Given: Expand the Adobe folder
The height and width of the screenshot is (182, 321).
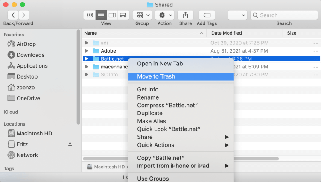Looking at the screenshot, I should tap(87, 50).
